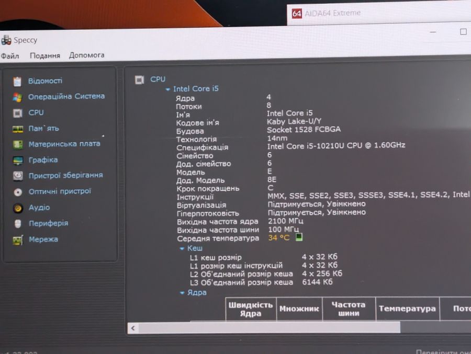Viewport: 471px width, 354px height.
Task: Click the Частота шини column header
Action: pyautogui.click(x=349, y=309)
